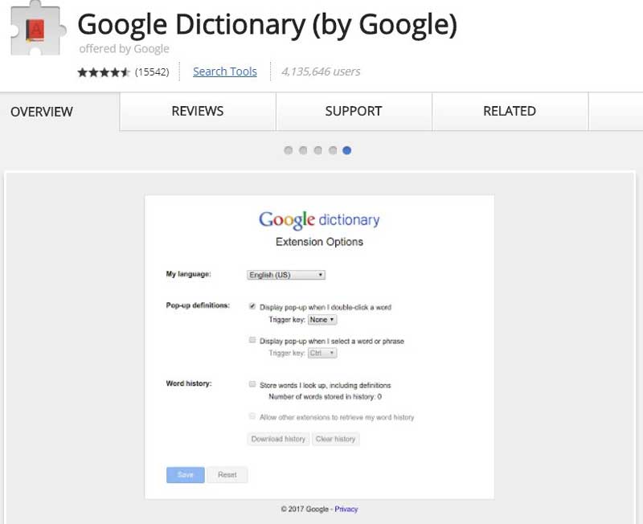The height and width of the screenshot is (524, 643).
Task: Switch to the Reviews tab
Action: pos(198,111)
